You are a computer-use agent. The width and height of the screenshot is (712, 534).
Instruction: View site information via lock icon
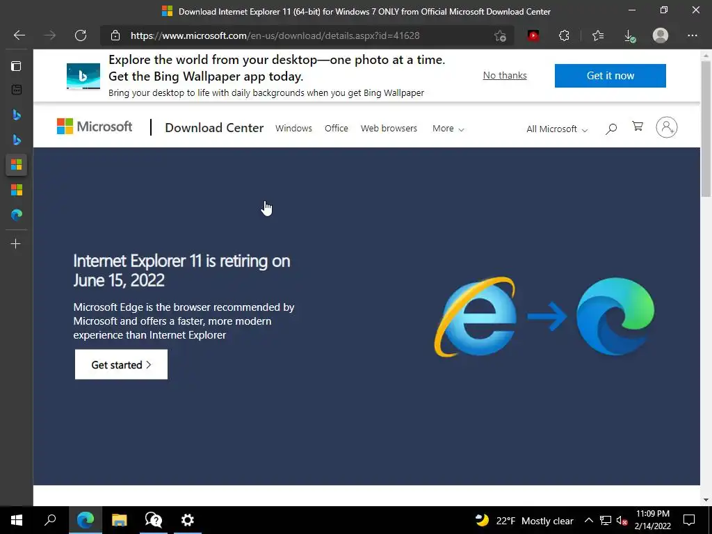[x=115, y=35]
